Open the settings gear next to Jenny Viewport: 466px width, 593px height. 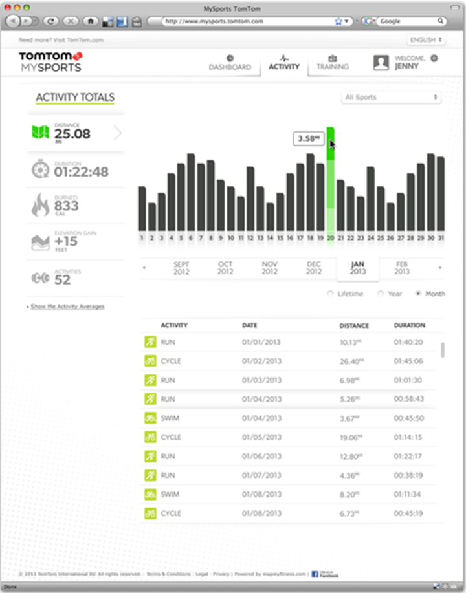pos(434,58)
